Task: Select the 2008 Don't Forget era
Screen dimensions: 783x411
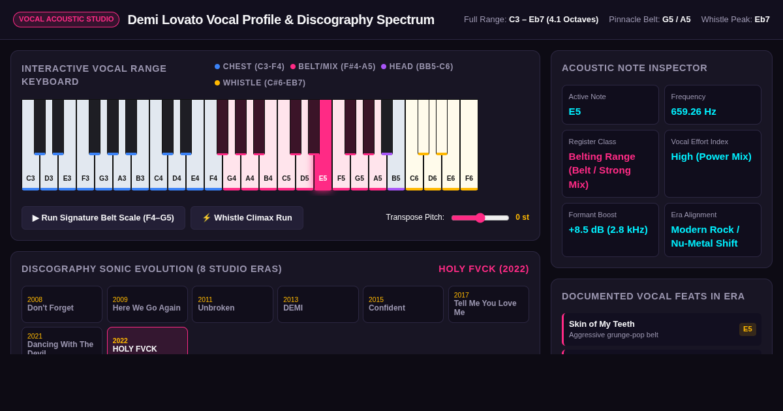Action: (x=62, y=304)
